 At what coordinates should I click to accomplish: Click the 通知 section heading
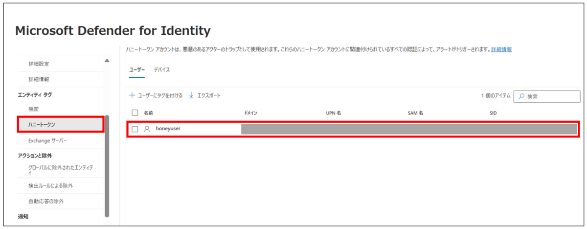click(23, 216)
